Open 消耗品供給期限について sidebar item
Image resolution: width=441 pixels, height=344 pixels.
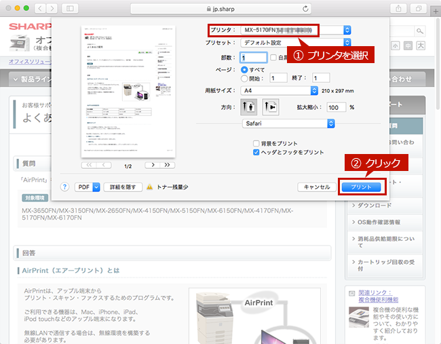click(x=385, y=242)
